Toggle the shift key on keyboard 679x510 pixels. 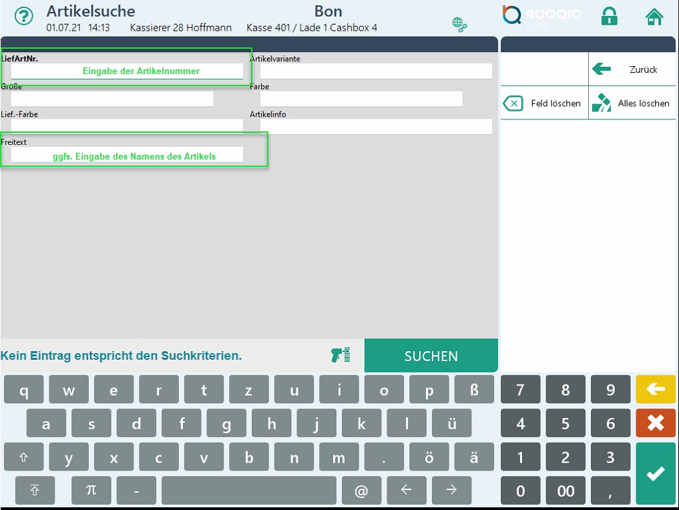[x=24, y=458]
